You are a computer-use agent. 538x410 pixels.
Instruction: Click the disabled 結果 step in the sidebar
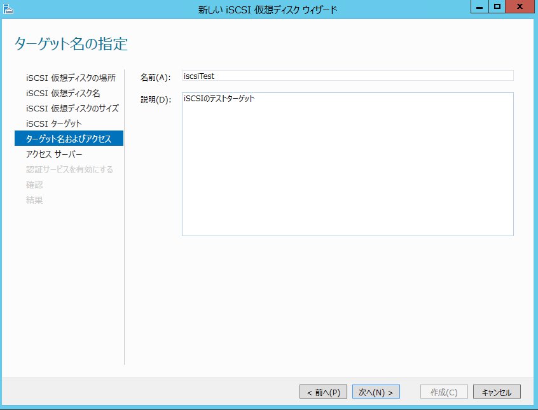34,200
